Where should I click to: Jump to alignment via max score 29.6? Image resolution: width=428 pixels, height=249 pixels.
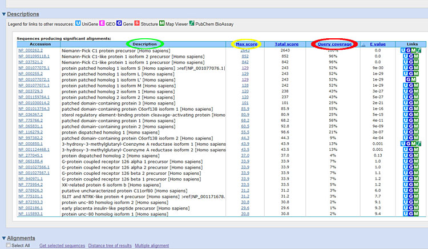coord(245,208)
